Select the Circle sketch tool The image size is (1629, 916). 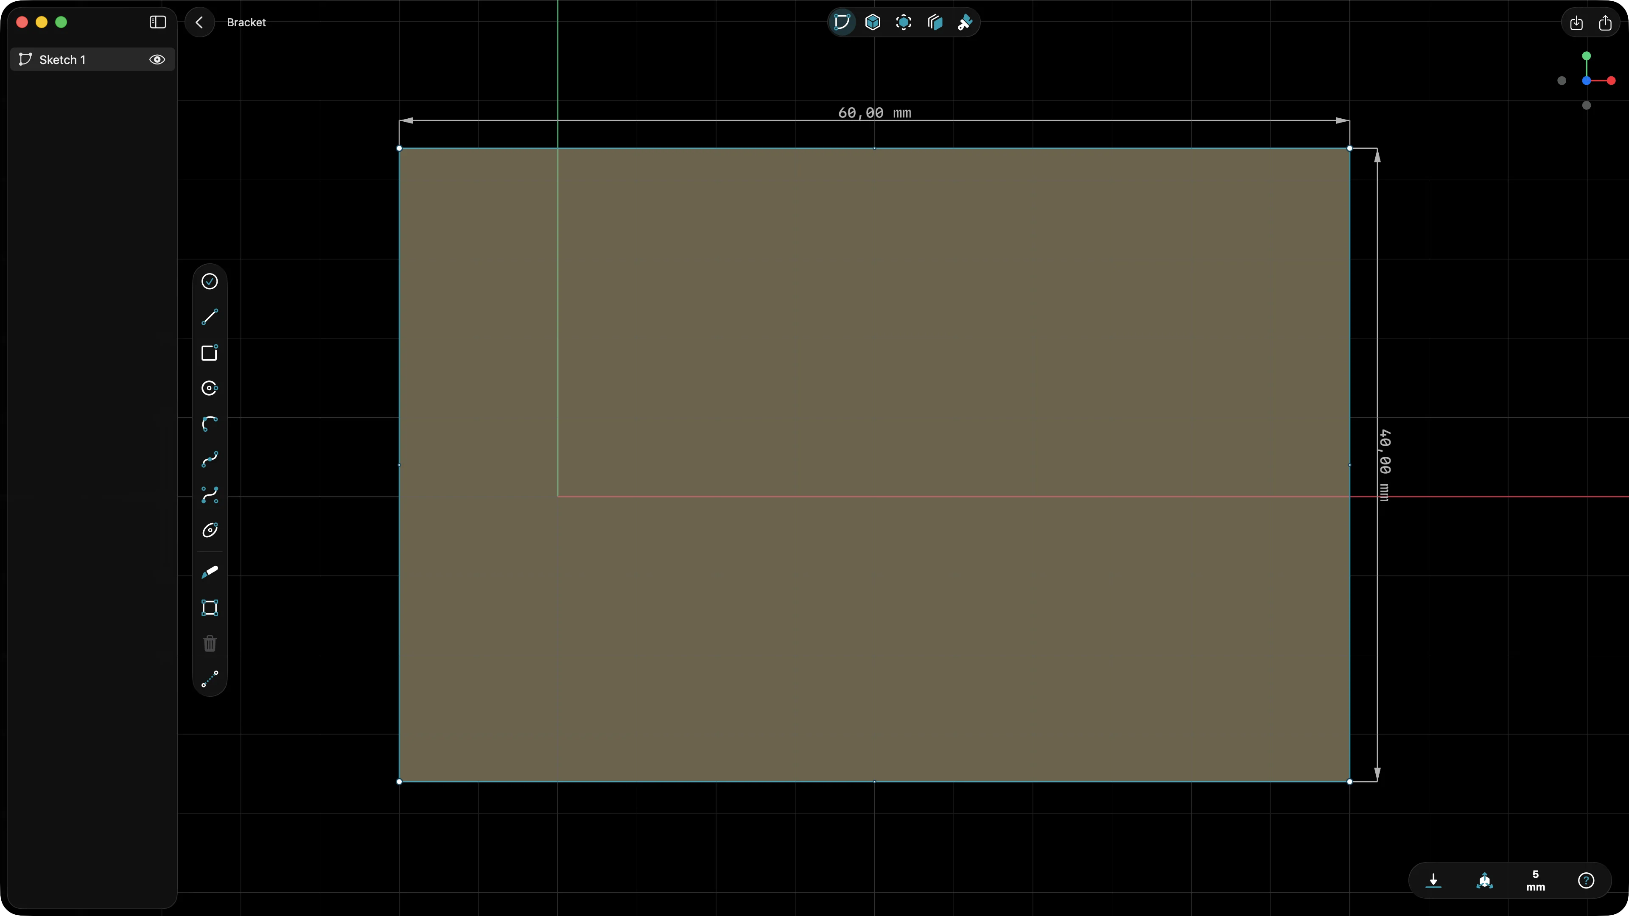pos(209,388)
